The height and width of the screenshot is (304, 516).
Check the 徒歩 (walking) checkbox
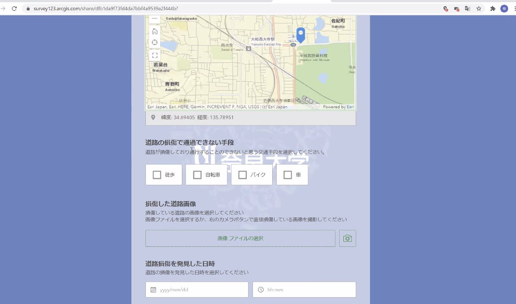157,175
